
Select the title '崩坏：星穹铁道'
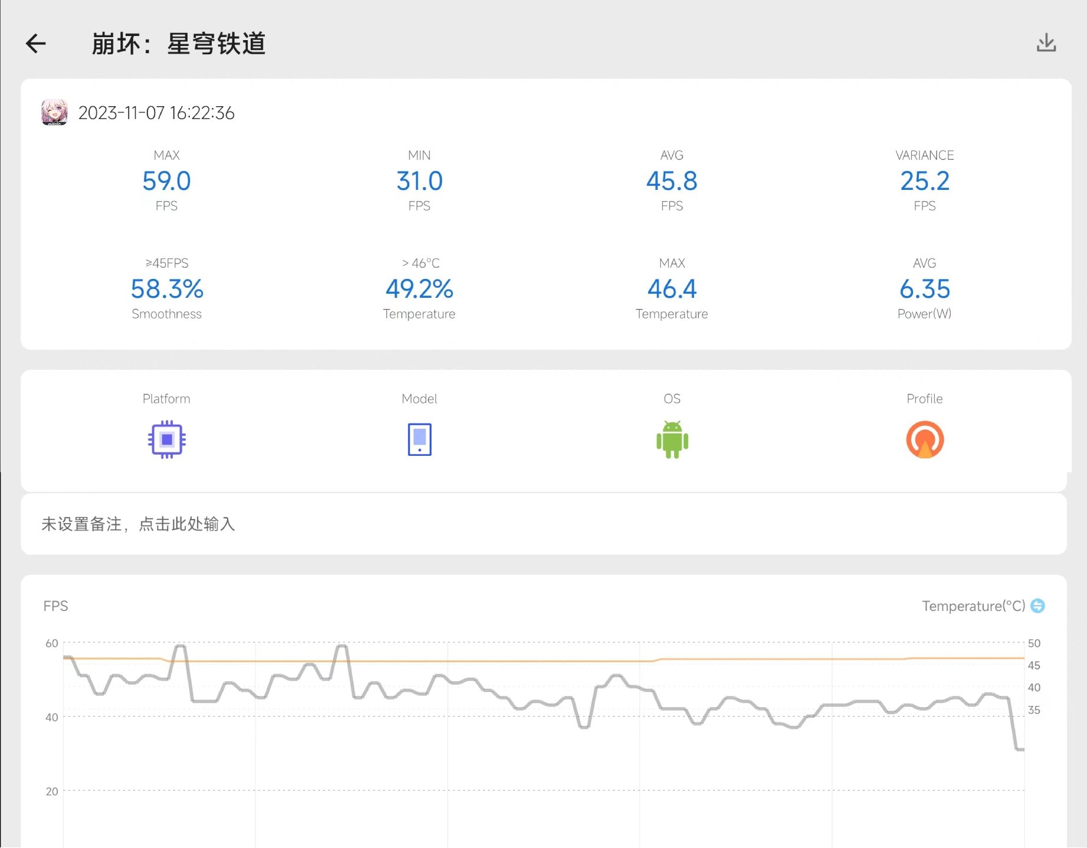point(179,44)
